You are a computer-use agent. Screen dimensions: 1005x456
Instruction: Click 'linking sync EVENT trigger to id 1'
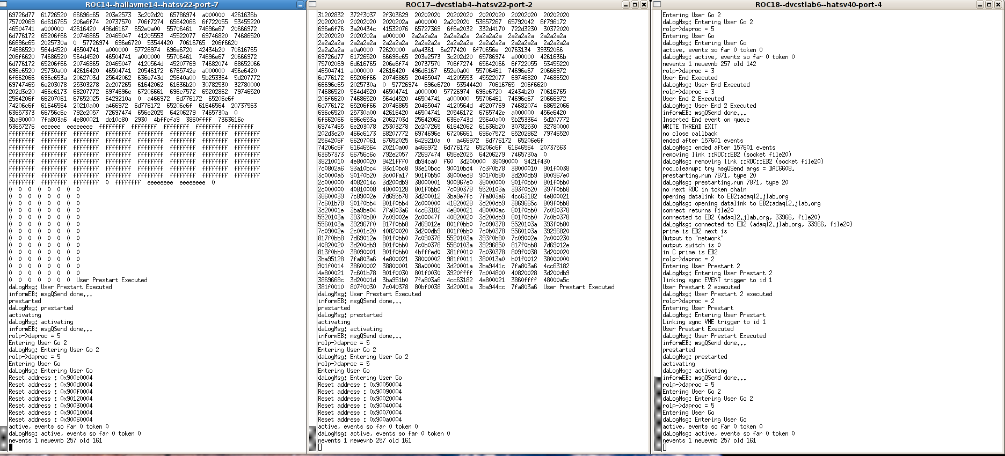pyautogui.click(x=717, y=280)
